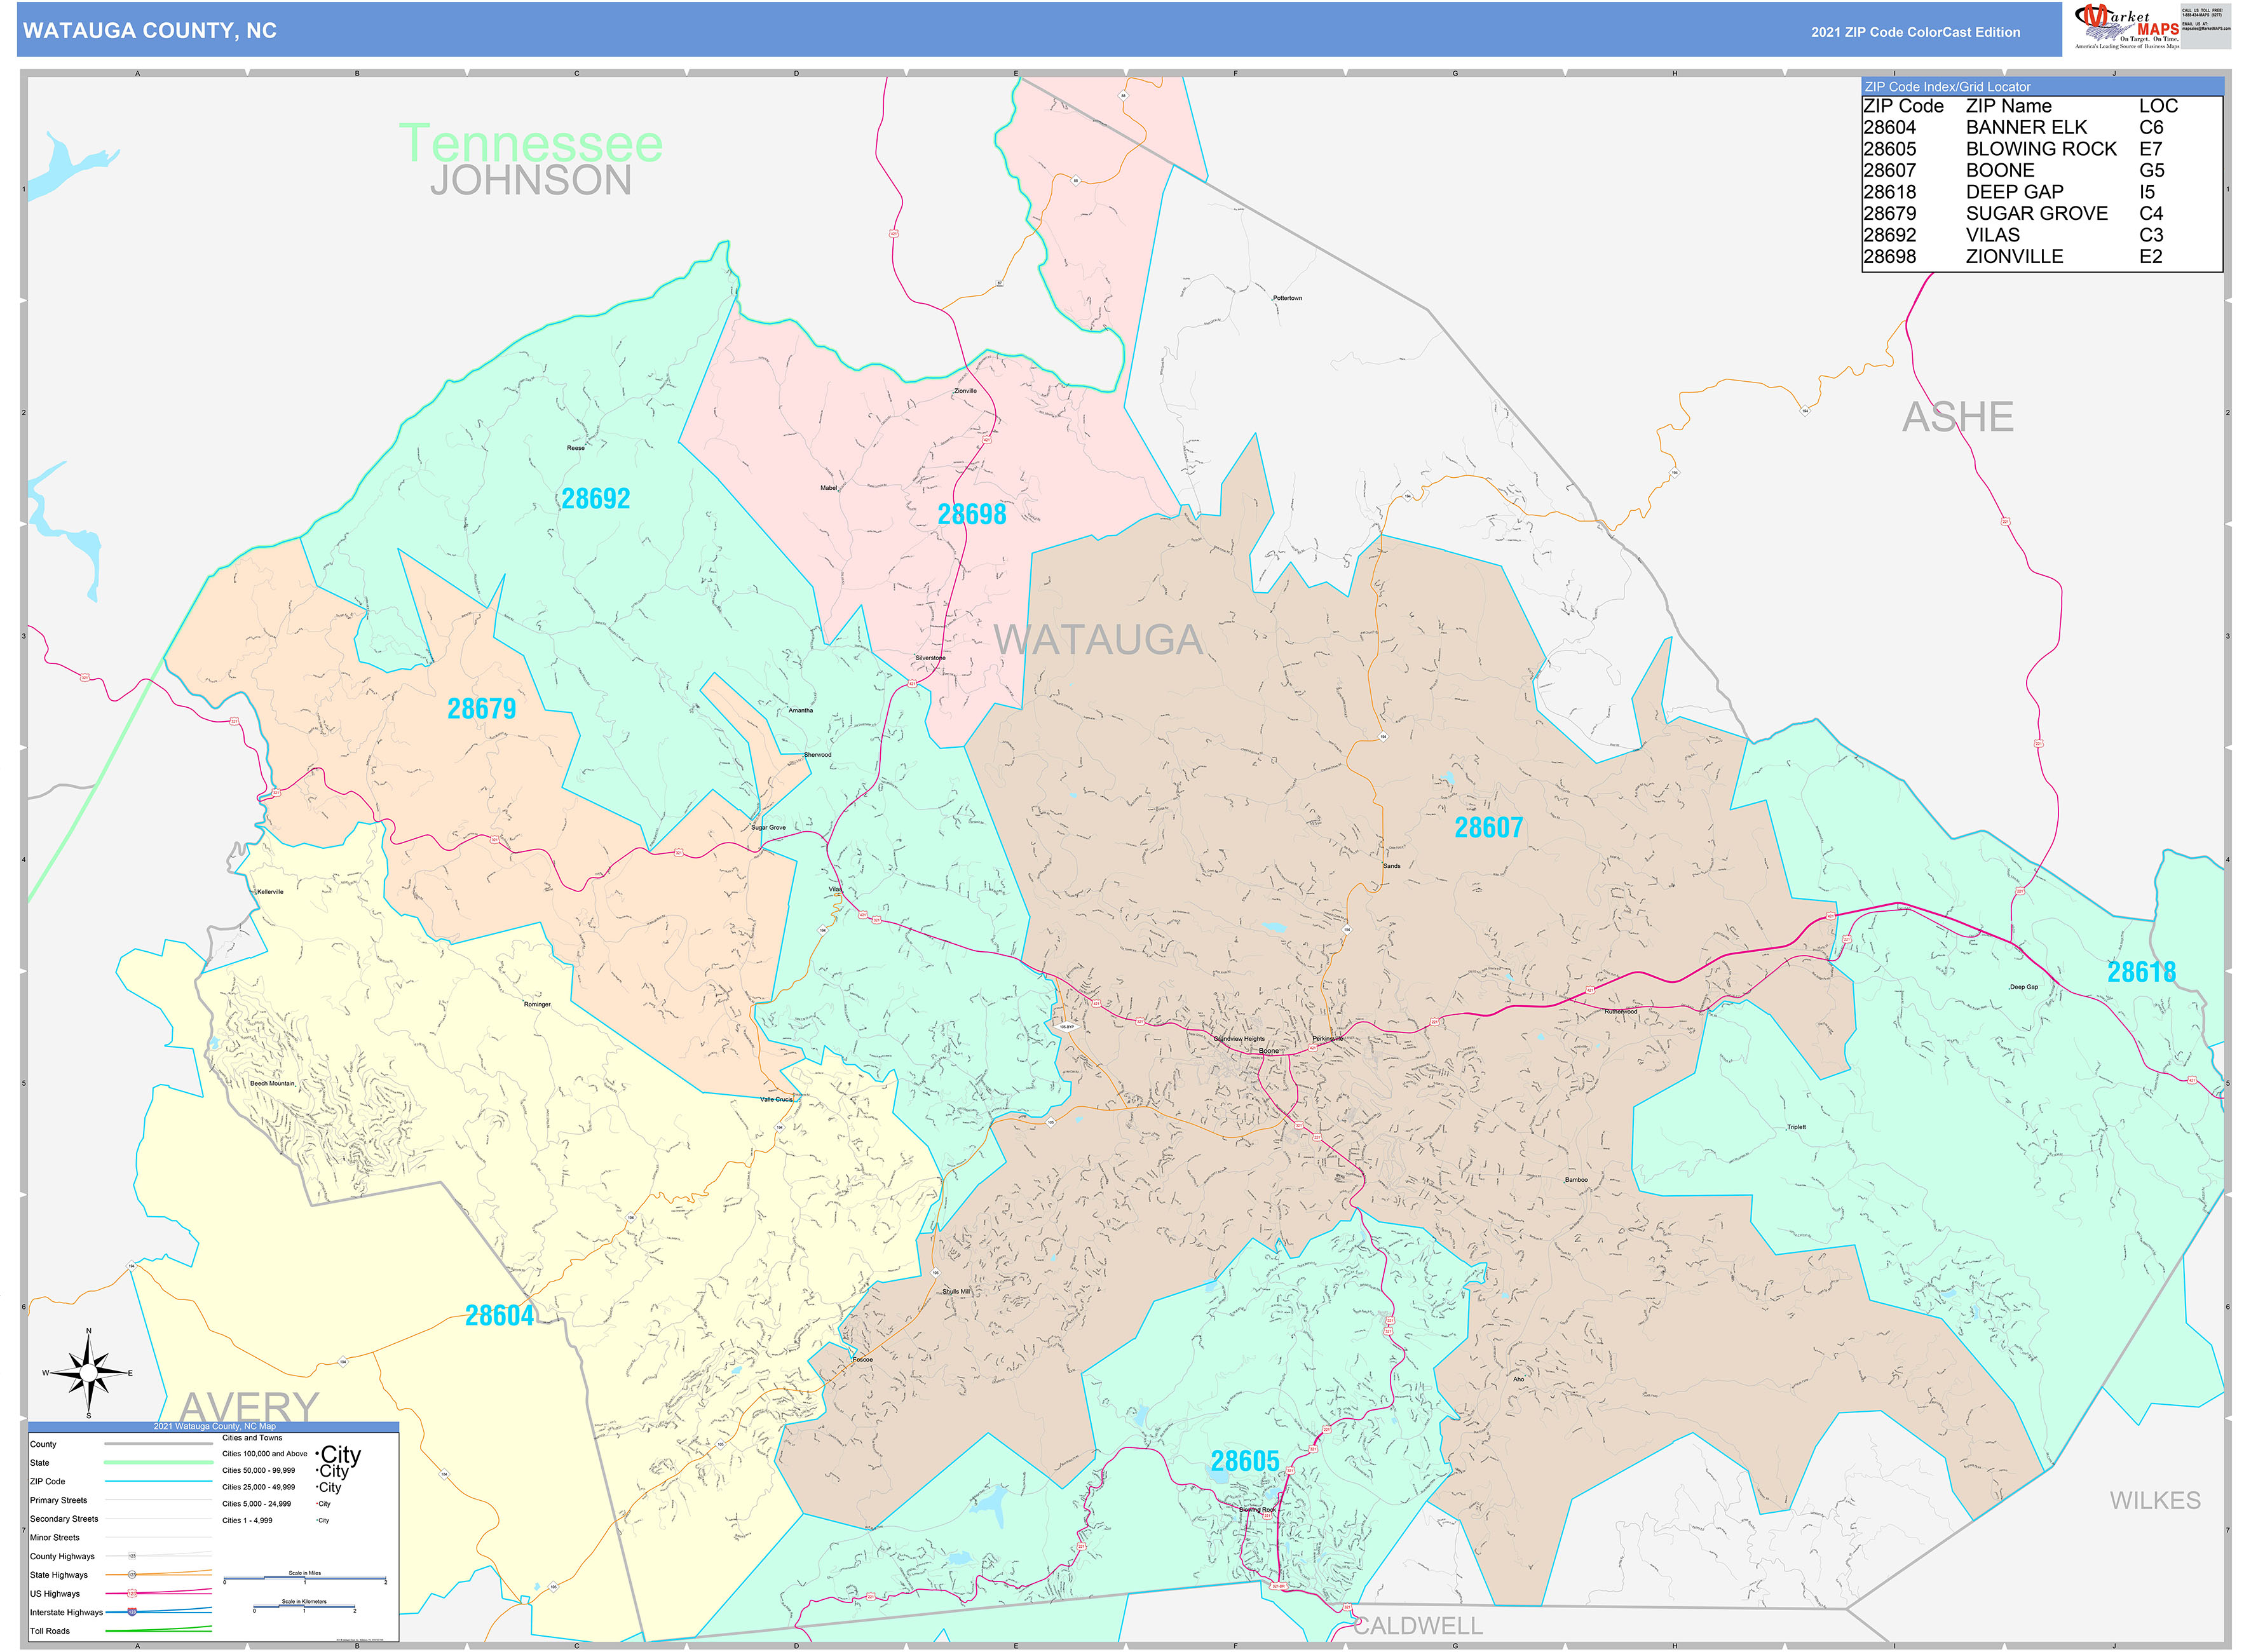Click the Scale in Miles bar

pyautogui.click(x=305, y=1578)
